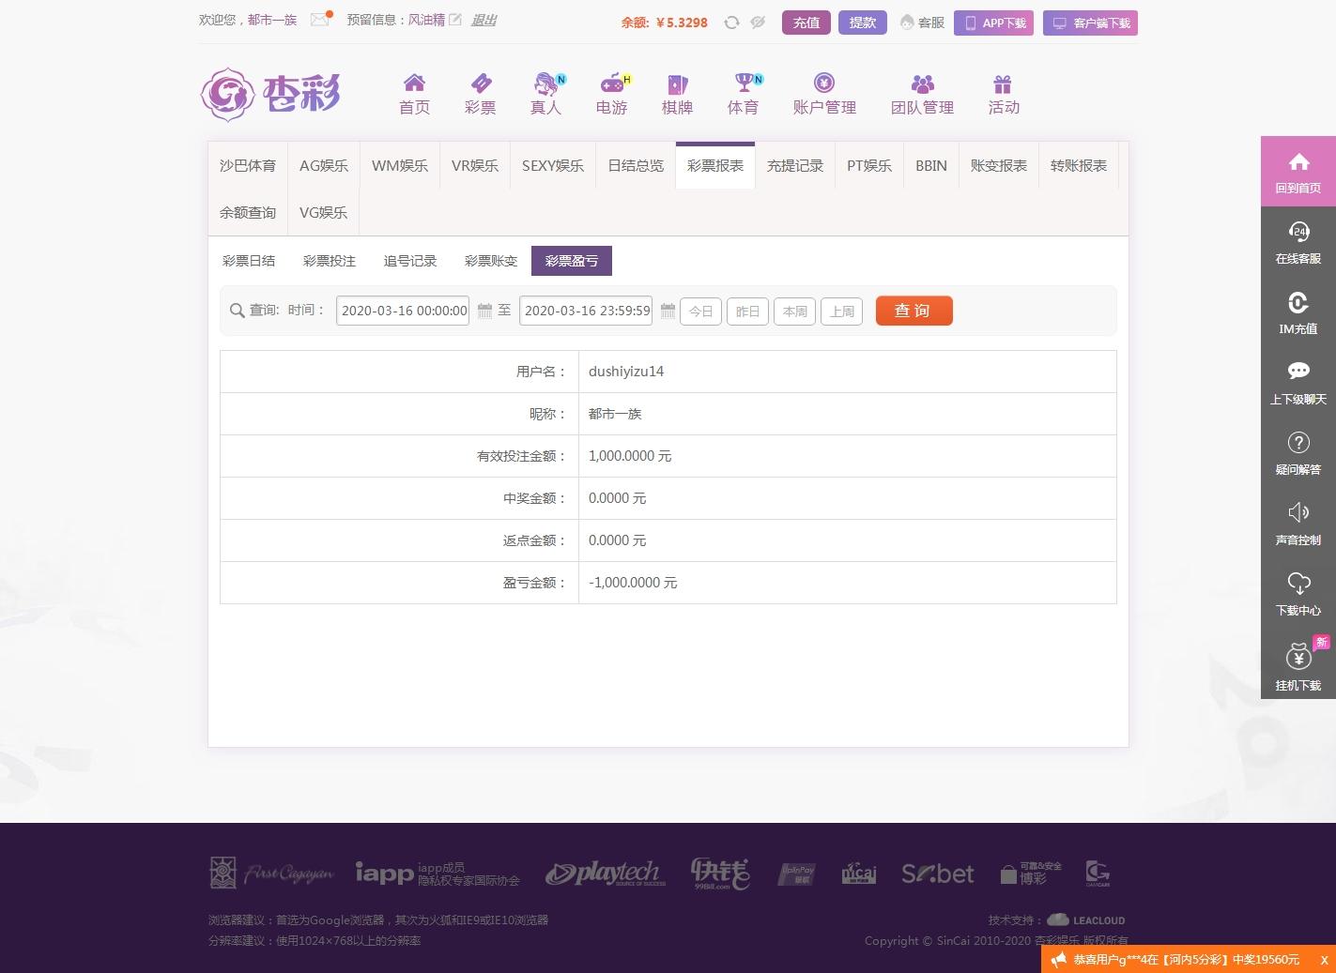
Task: Click the start date input field
Action: (x=402, y=311)
